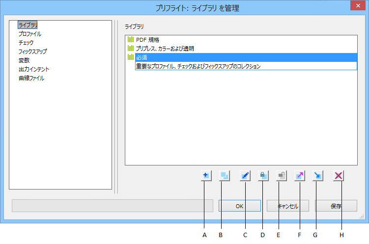Click the add new library plus icon
The width and height of the screenshot is (369, 244).
point(206,176)
